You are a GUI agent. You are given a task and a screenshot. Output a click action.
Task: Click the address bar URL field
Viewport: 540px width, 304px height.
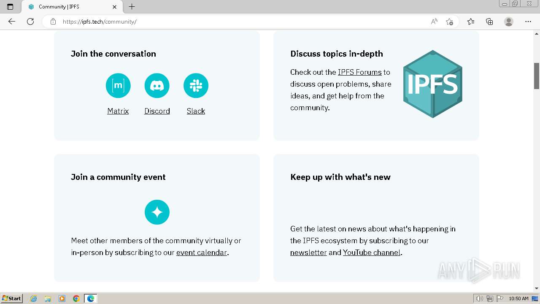pyautogui.click(x=236, y=22)
